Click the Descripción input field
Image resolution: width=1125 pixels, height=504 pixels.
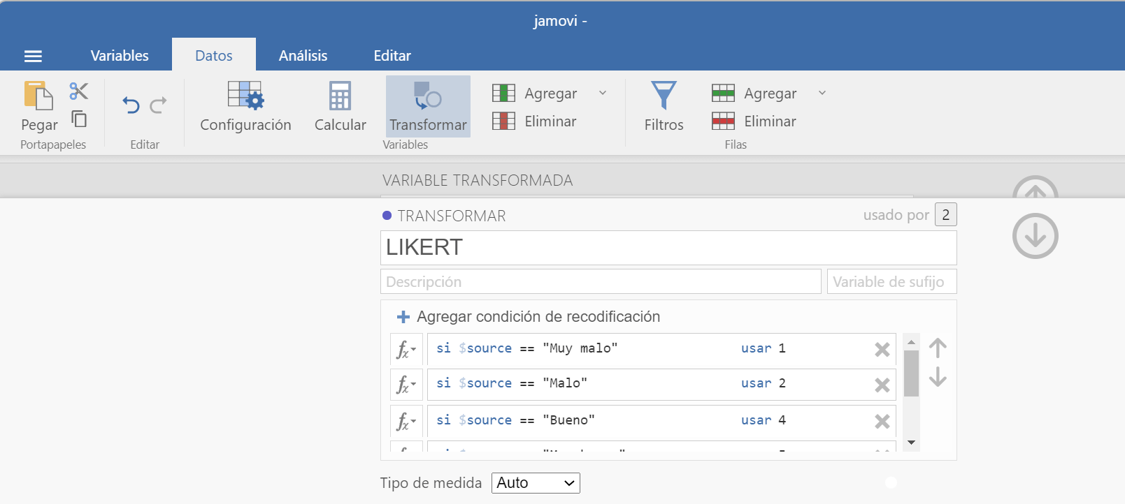(x=600, y=282)
